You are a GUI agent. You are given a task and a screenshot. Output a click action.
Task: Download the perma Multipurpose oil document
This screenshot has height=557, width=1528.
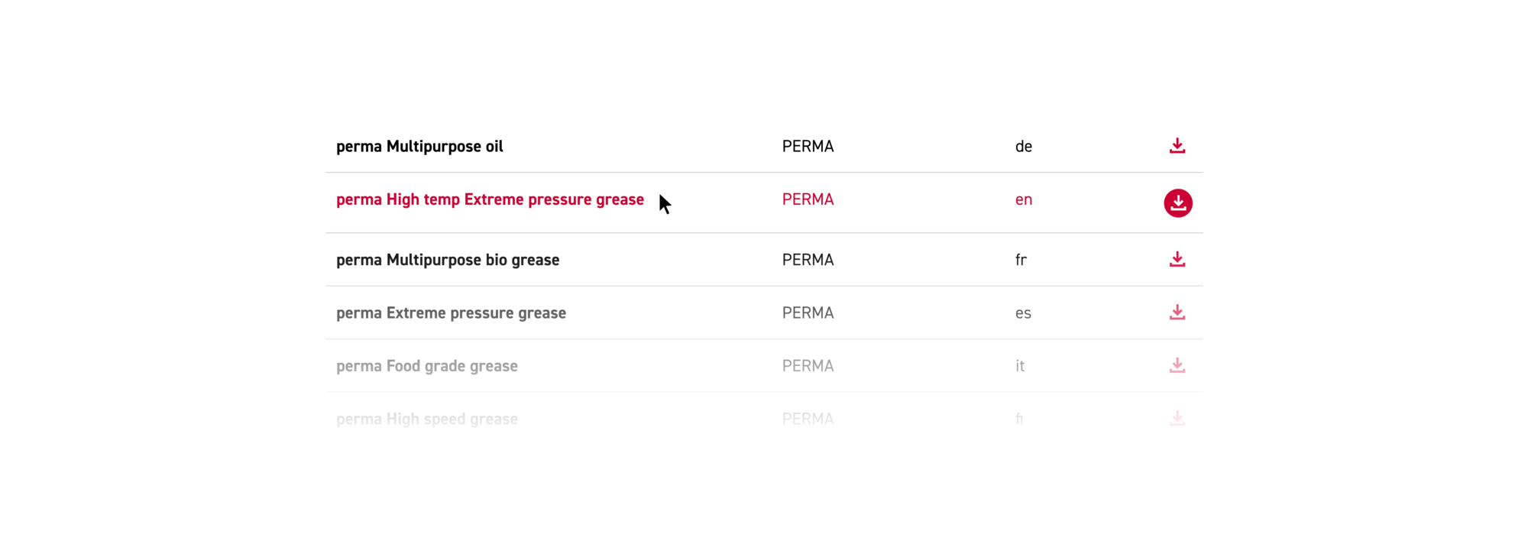(1177, 146)
